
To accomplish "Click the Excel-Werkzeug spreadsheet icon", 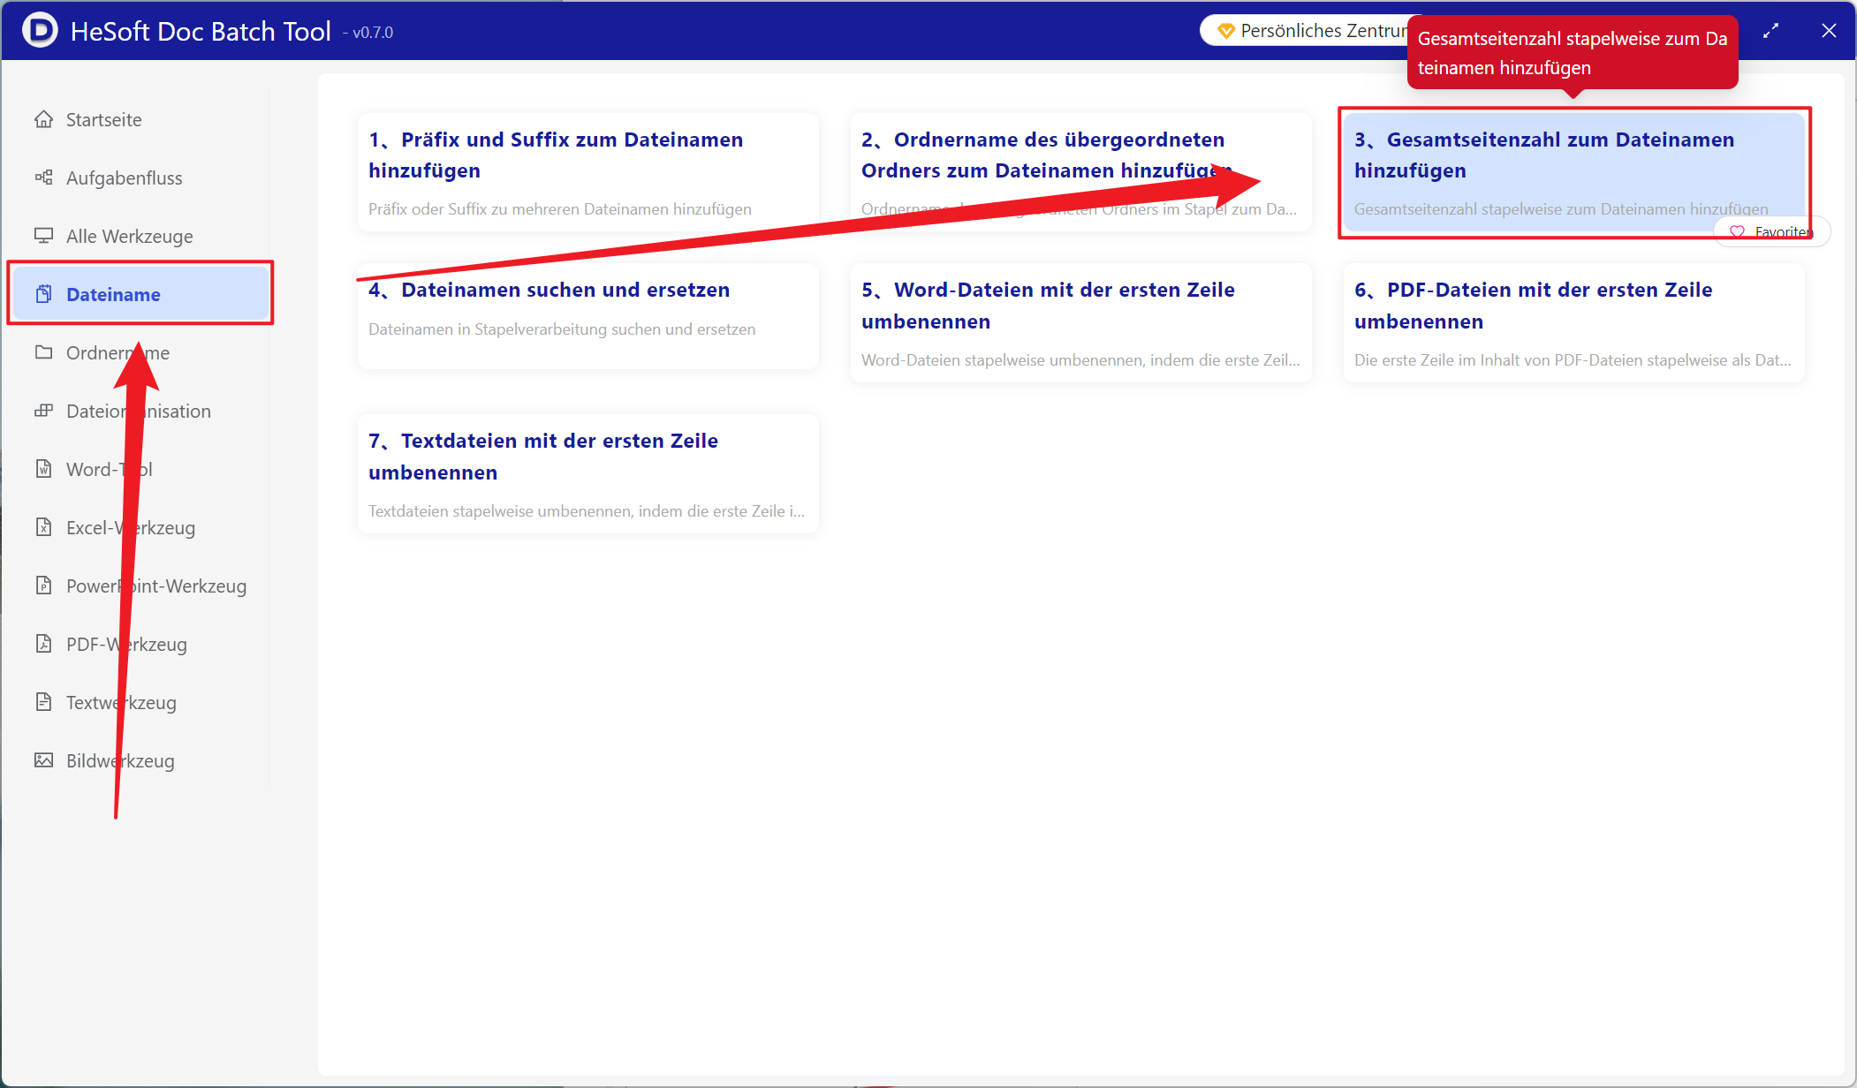I will tap(43, 527).
